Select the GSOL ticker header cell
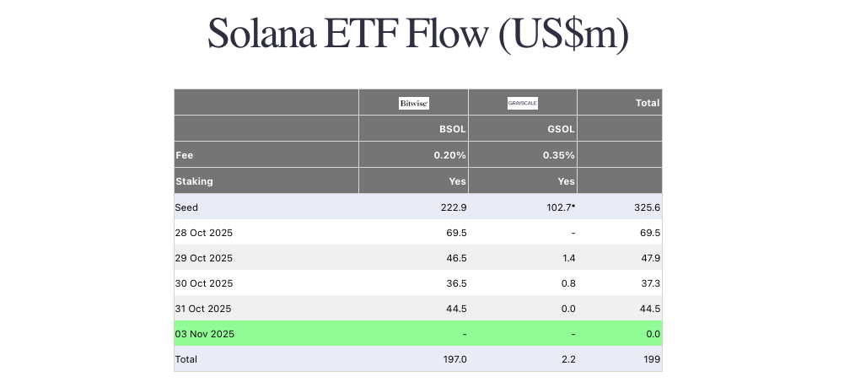This screenshot has width=855, height=382. [x=561, y=130]
